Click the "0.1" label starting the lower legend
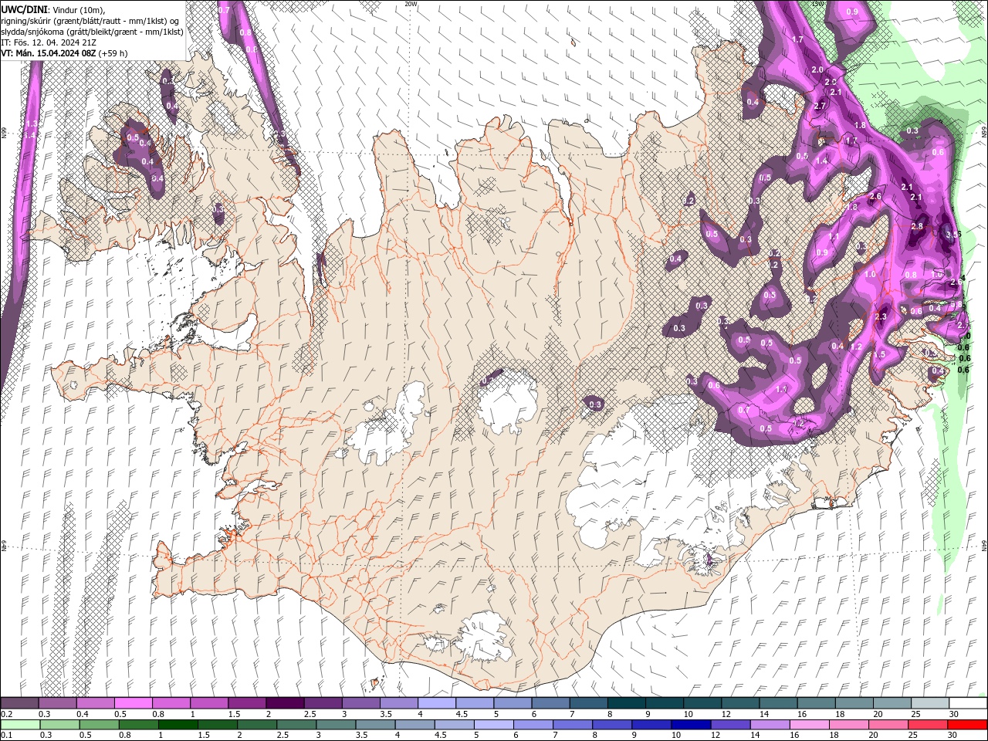Image resolution: width=988 pixels, height=741 pixels. (6, 736)
